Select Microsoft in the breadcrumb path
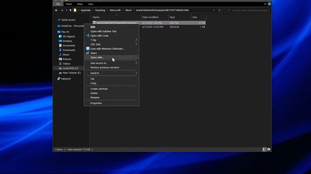The width and height of the screenshot is (311, 174). [115, 10]
